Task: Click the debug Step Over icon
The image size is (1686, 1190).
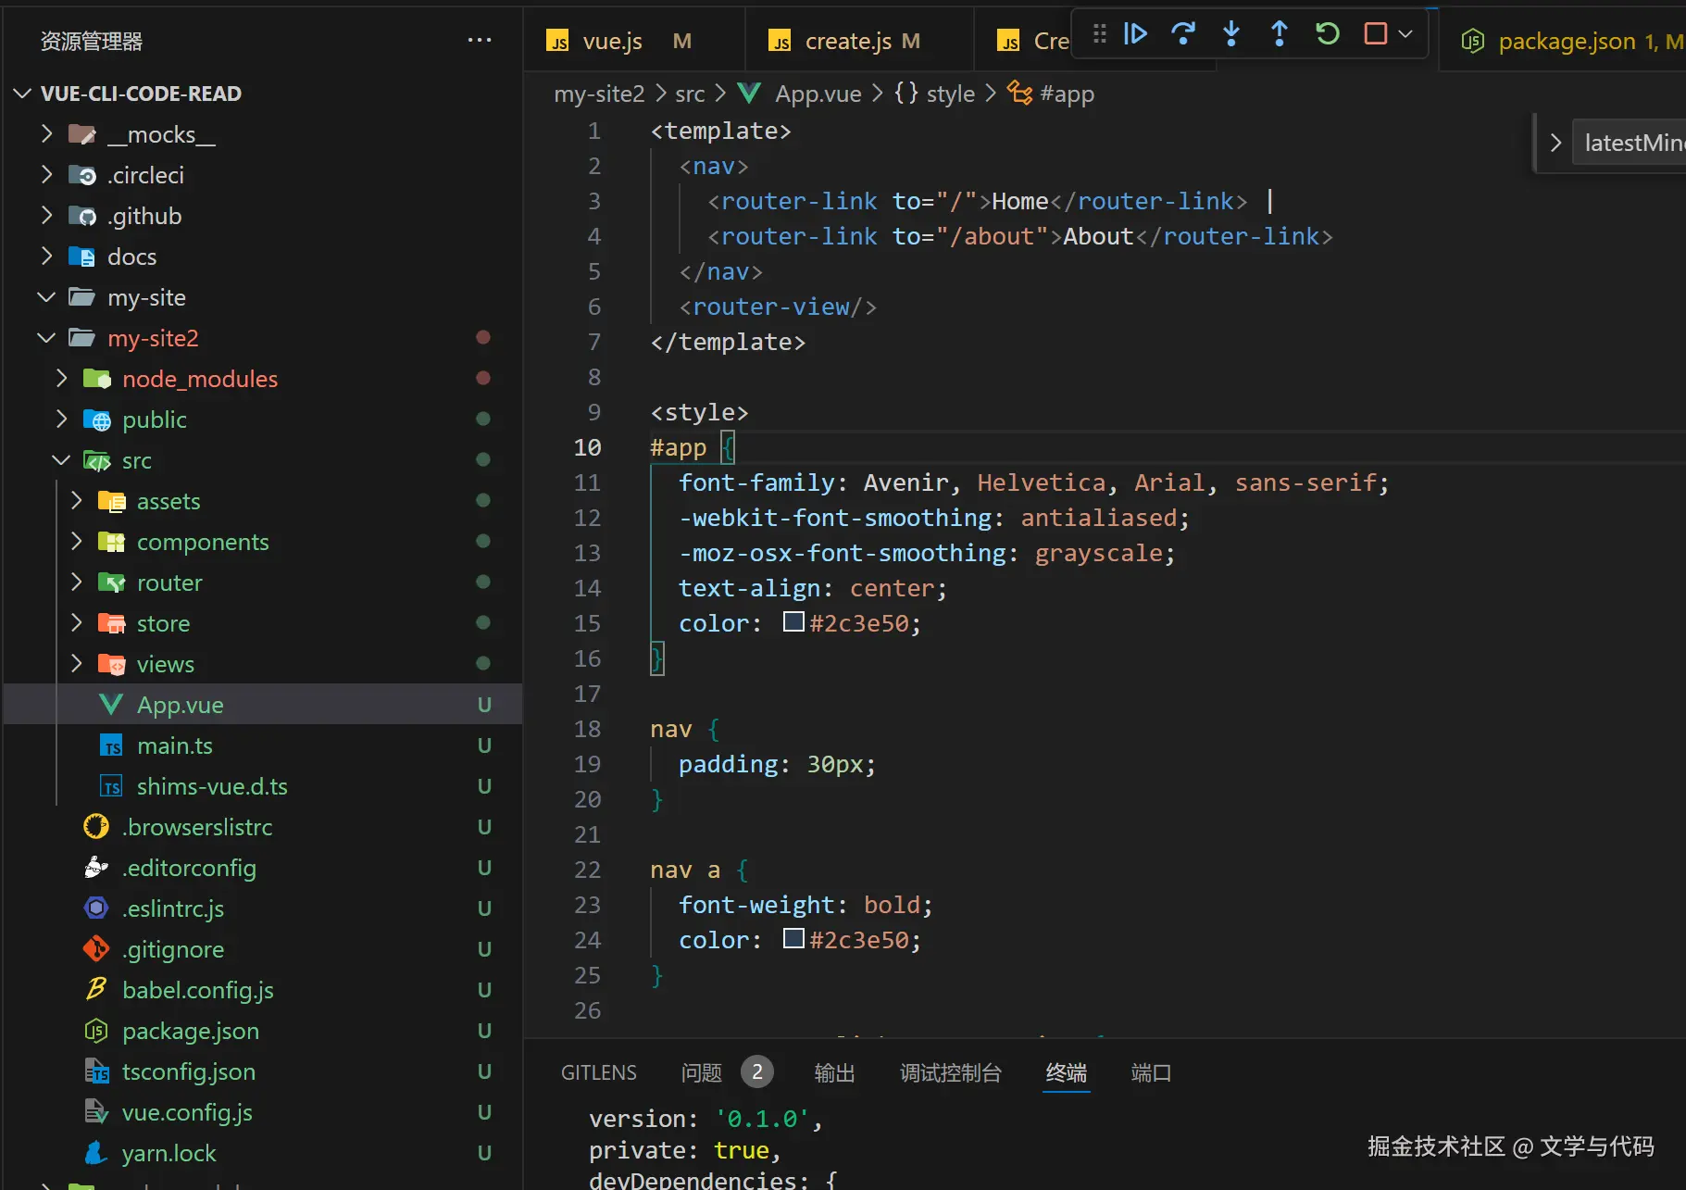Action: coord(1183,34)
